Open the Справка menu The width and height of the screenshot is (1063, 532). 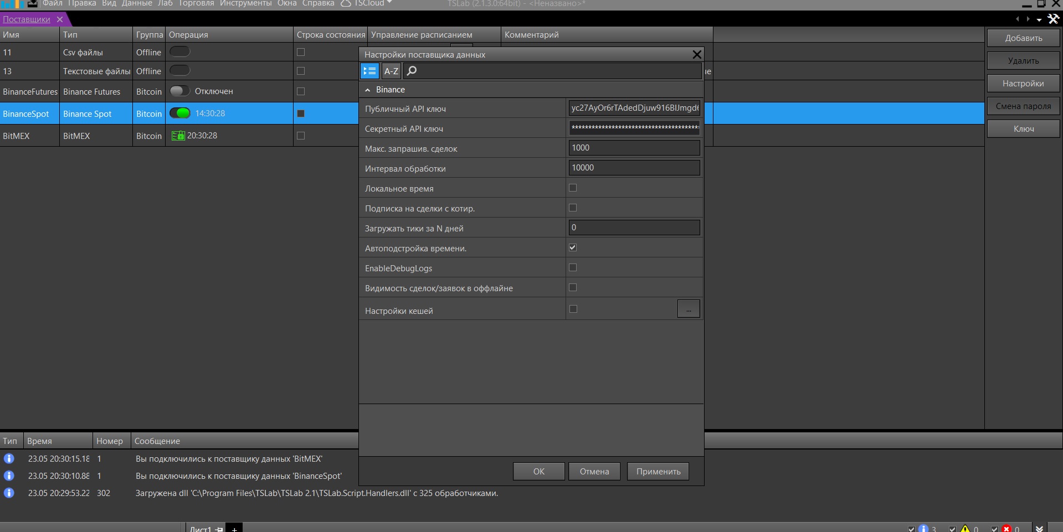[319, 3]
